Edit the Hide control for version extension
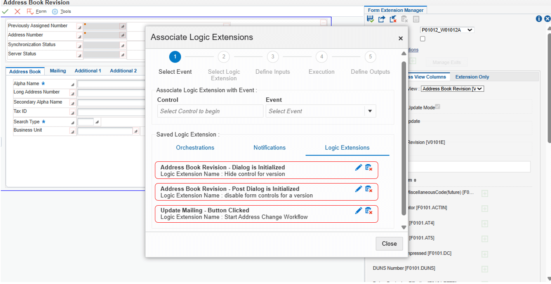Viewport: 551px width, 284px height. (x=358, y=167)
